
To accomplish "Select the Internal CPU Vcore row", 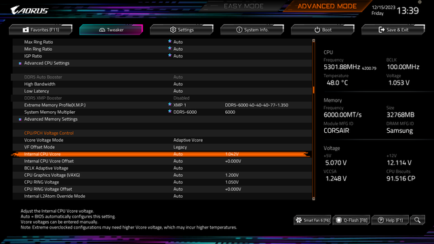I will (162, 154).
